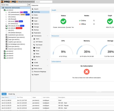The height and width of the screenshot is (111, 114).
Task: Click the Storage database icon in menu
Action: (x=33, y=27)
